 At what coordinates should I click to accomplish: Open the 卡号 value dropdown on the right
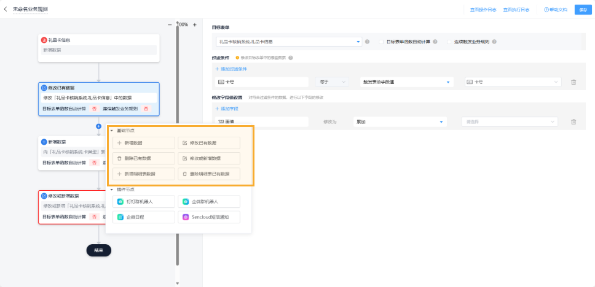(513, 82)
